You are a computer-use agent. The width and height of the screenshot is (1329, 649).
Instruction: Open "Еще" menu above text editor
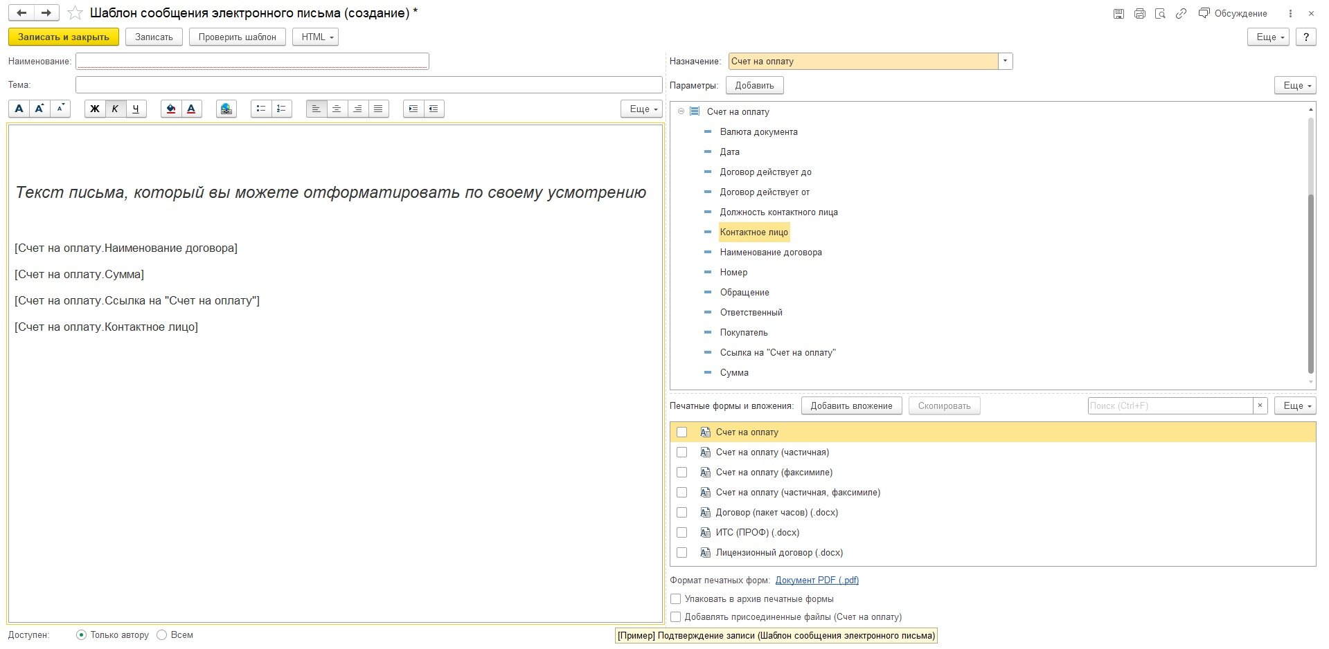pyautogui.click(x=641, y=109)
